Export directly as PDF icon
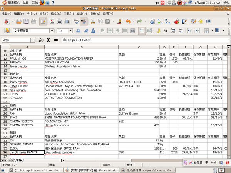This screenshot has height=173, width=231. pyautogui.click(x=52, y=22)
